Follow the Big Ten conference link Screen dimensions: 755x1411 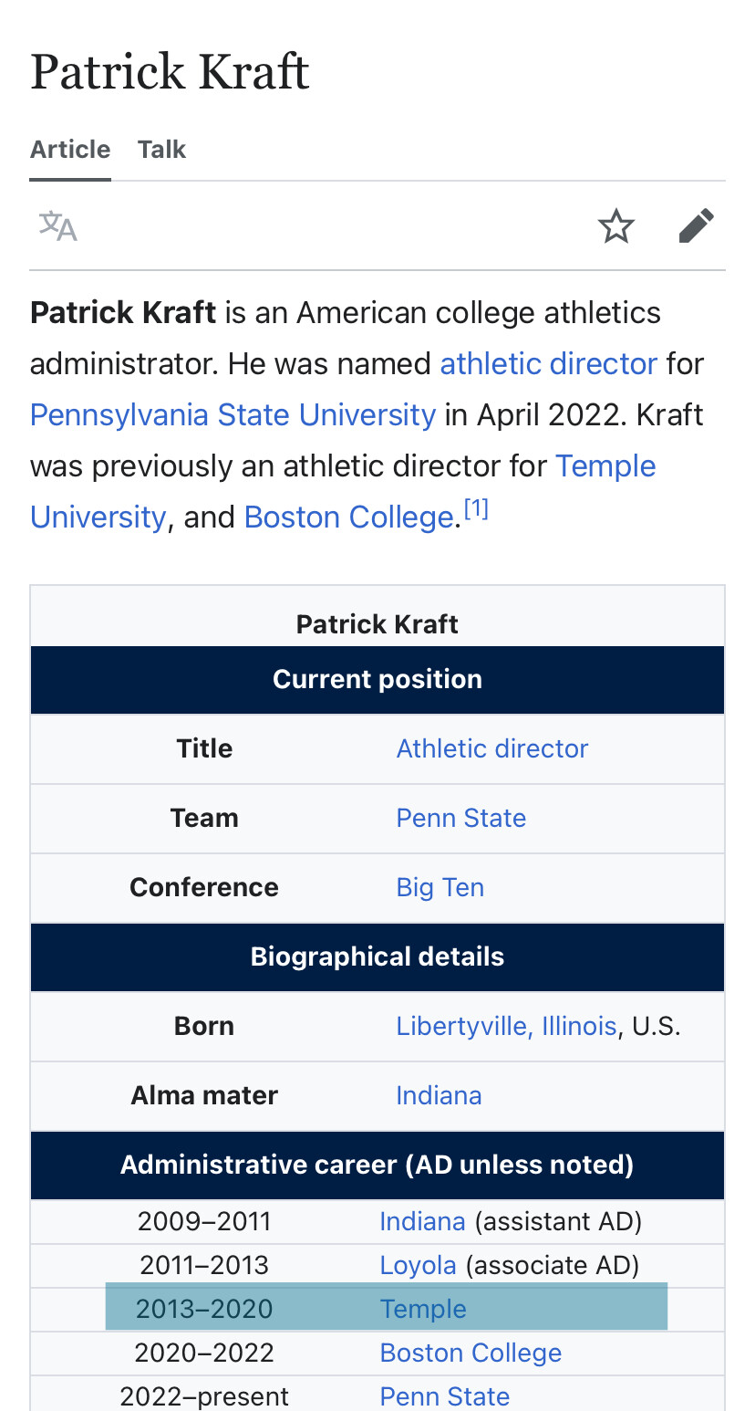pyautogui.click(x=440, y=887)
